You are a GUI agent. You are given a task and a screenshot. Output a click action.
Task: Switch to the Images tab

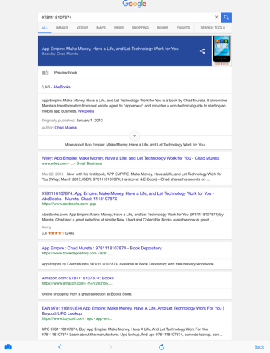[62, 28]
